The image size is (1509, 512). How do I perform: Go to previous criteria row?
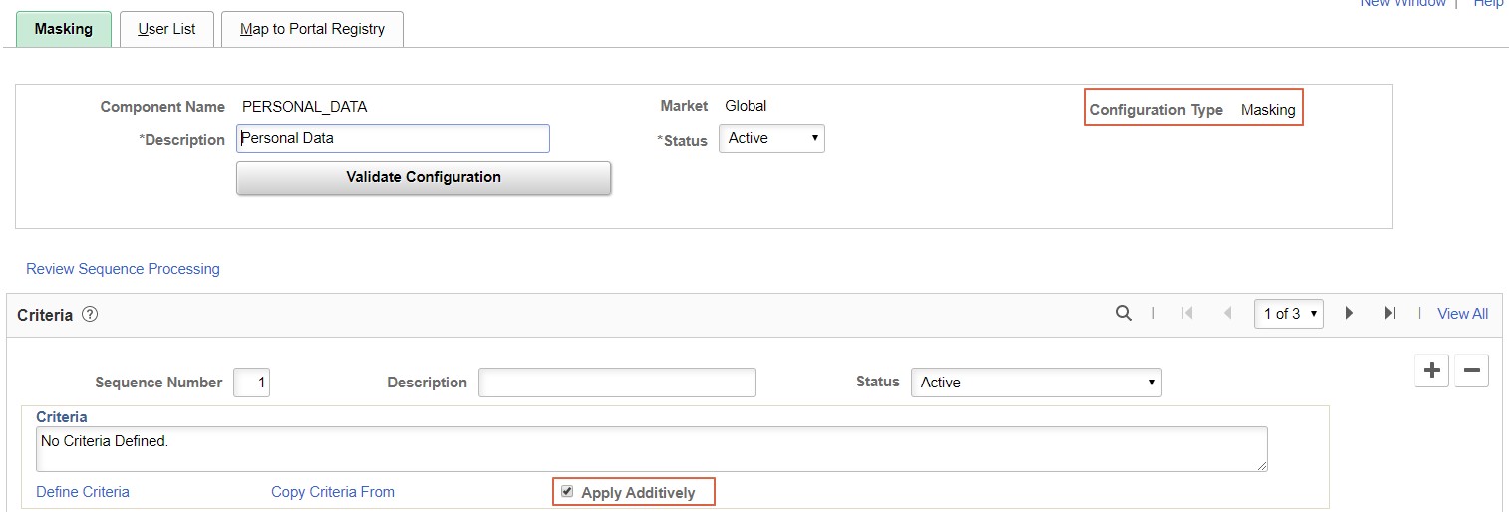click(1227, 313)
